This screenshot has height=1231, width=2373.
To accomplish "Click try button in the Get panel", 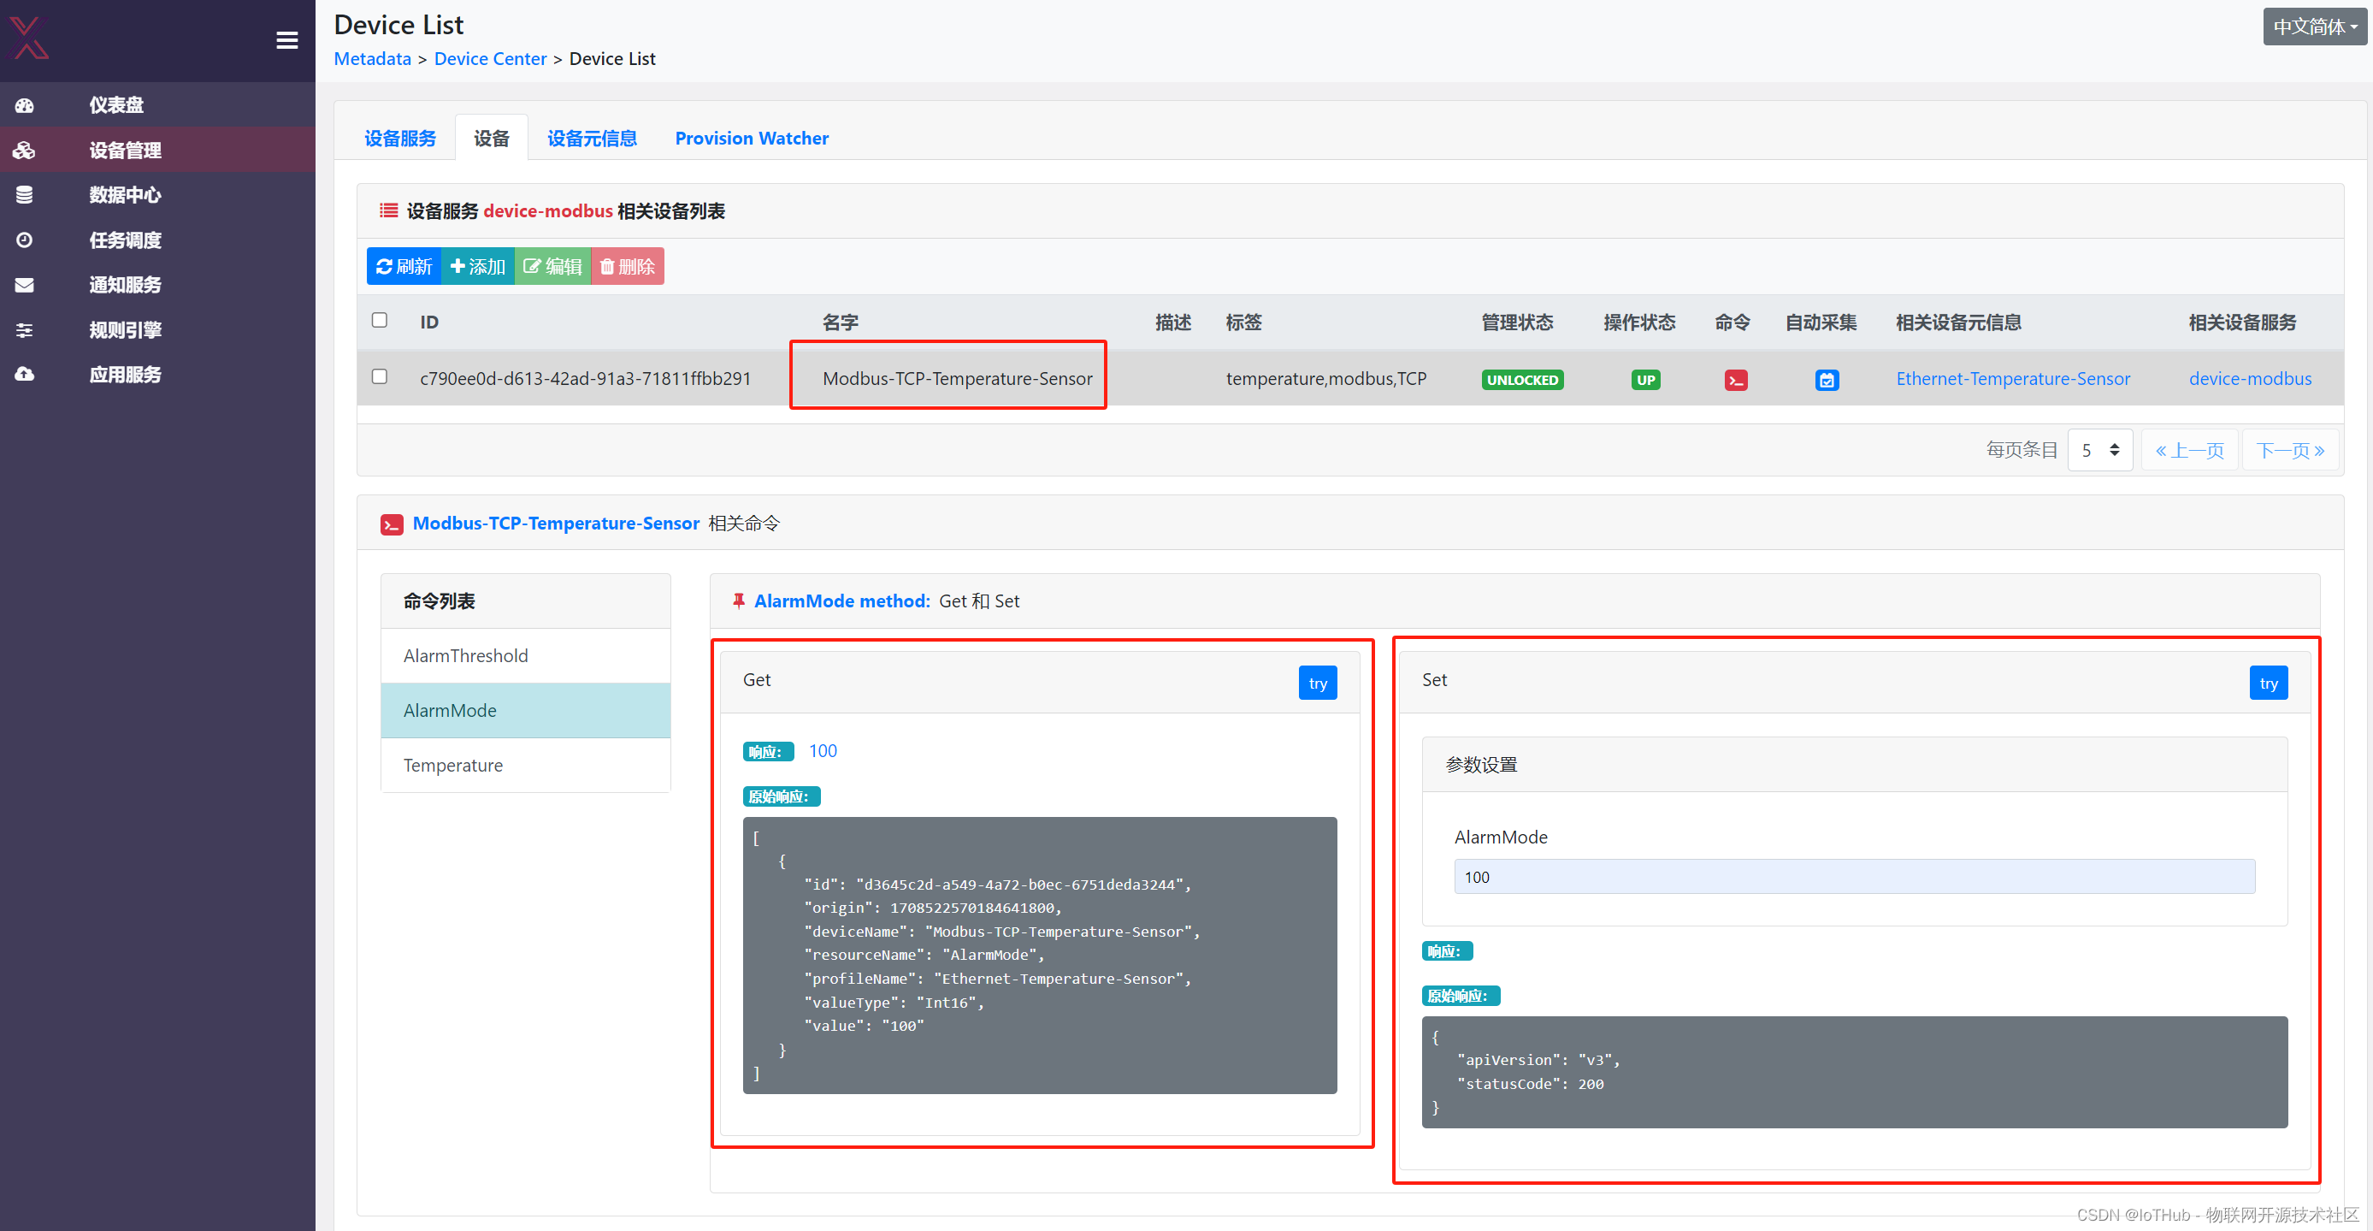I will pos(1317,683).
